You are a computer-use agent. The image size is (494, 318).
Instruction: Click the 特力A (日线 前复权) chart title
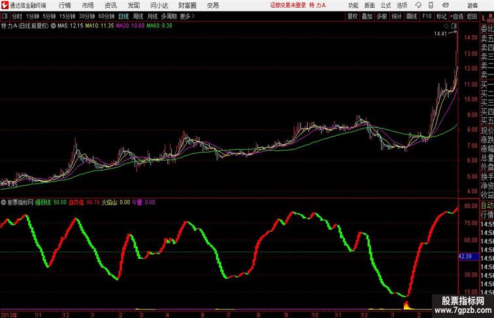coord(25,26)
